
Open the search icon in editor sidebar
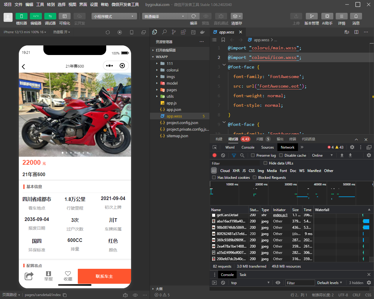[x=164, y=32]
